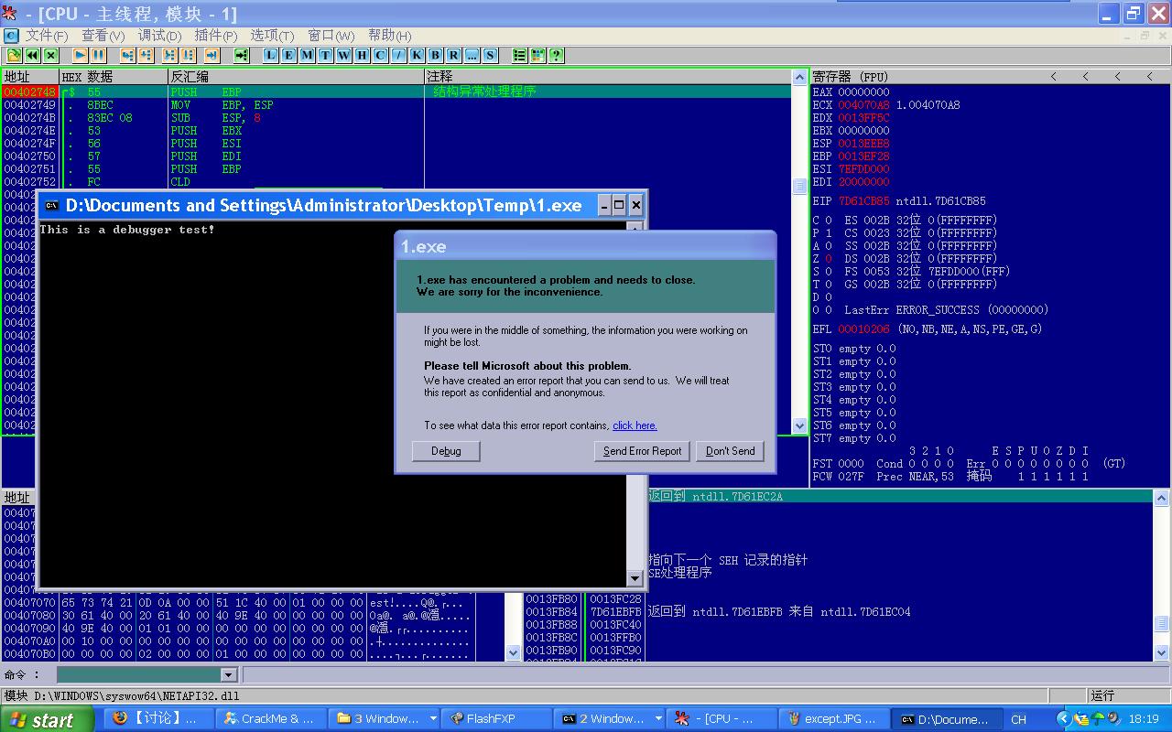Click the Windows start button

[47, 719]
